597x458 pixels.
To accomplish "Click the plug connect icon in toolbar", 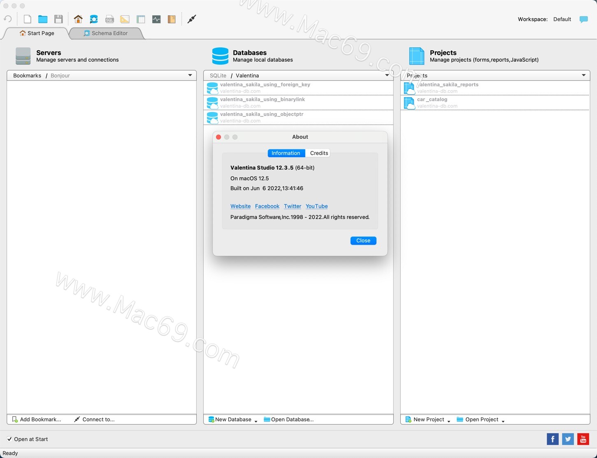I will click(192, 19).
